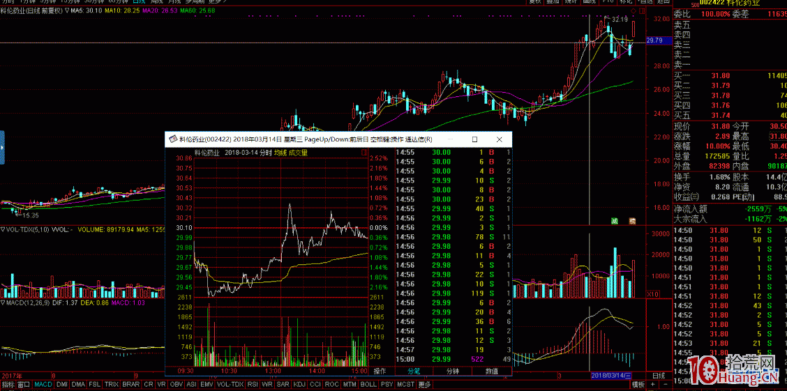The width and height of the screenshot is (787, 391).
Task: Select the MTM indicator tab
Action: pos(350,385)
